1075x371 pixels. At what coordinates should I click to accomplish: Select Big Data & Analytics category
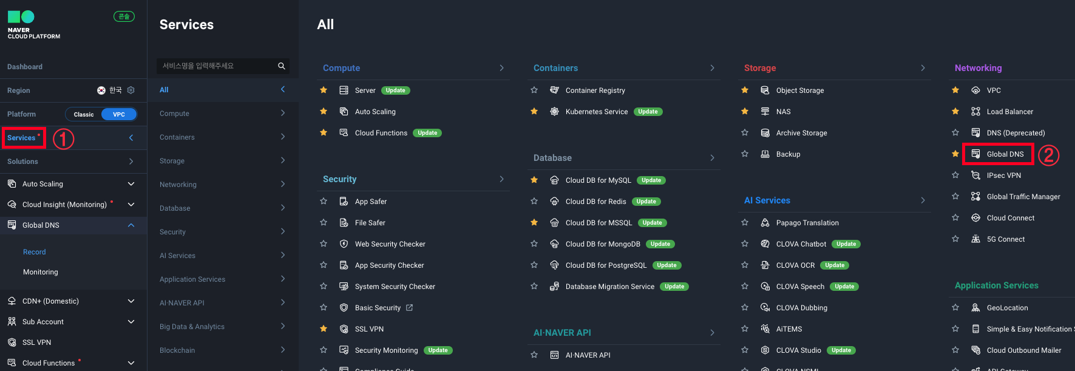coord(223,326)
